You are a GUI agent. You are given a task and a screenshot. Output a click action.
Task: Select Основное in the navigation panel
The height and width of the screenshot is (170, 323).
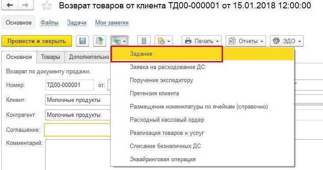[x=18, y=22]
